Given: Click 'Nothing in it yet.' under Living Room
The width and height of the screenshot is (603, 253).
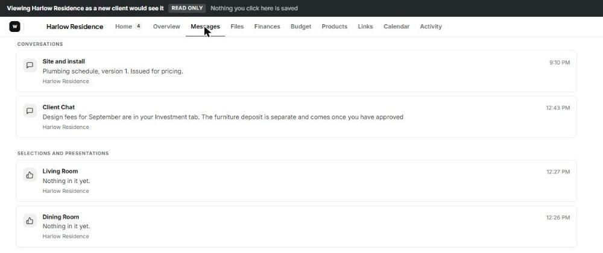Looking at the screenshot, I should 66,181.
